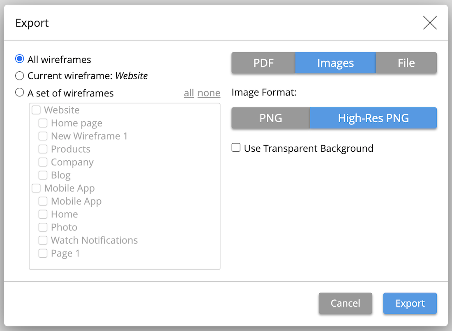Click the blue Export button
The height and width of the screenshot is (331, 452).
410,304
